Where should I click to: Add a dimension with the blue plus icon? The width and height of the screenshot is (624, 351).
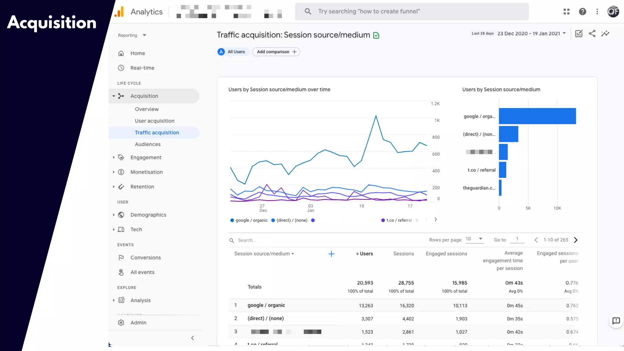click(x=331, y=254)
